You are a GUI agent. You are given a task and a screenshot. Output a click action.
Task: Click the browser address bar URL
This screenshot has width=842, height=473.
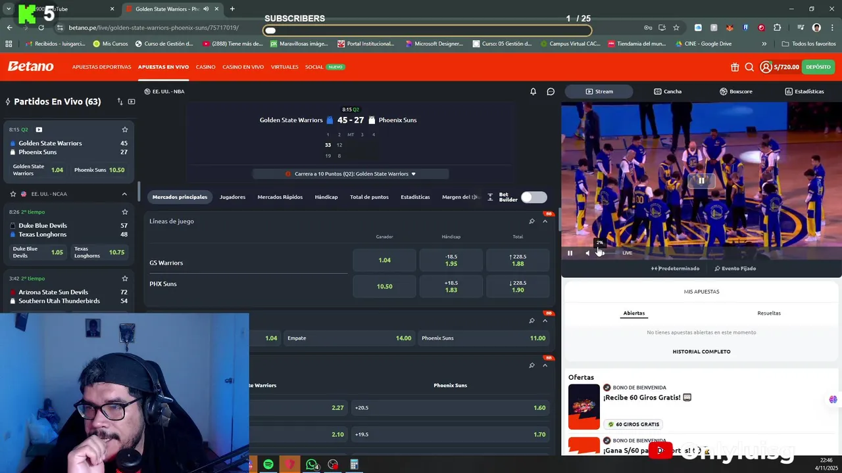coord(154,28)
